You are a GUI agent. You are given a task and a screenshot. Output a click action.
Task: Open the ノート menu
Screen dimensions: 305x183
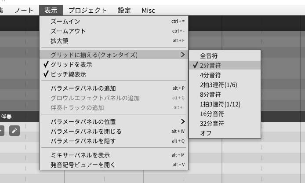pos(24,10)
